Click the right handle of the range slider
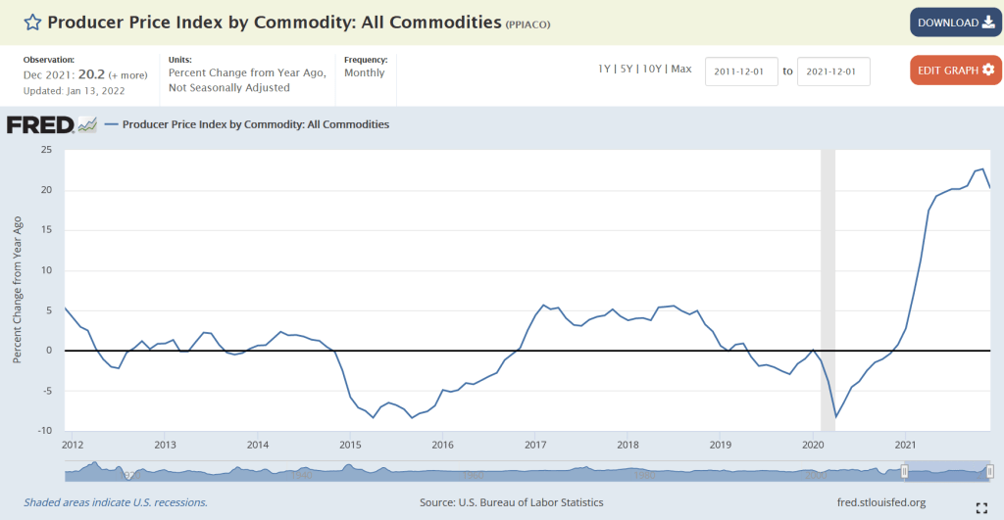This screenshot has height=520, width=1004. click(x=988, y=472)
